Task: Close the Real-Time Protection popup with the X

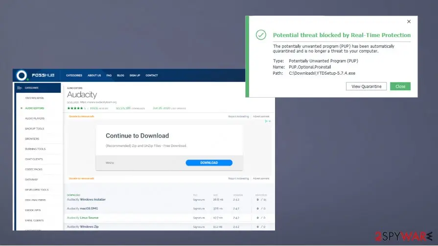Action: pyautogui.click(x=409, y=21)
